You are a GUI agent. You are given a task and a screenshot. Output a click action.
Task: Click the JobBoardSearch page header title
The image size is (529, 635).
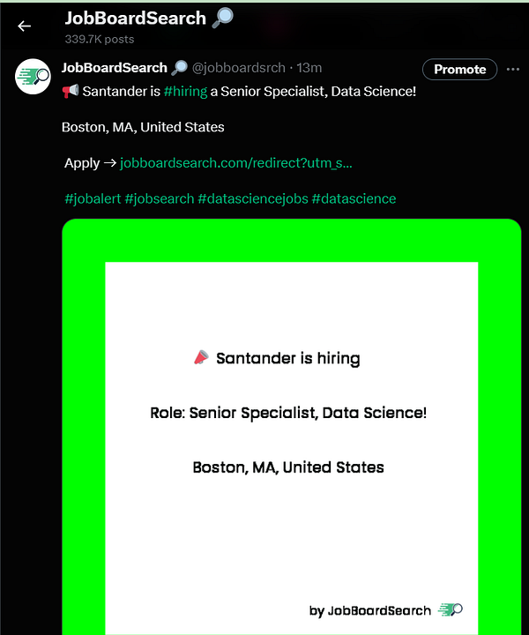[135, 19]
